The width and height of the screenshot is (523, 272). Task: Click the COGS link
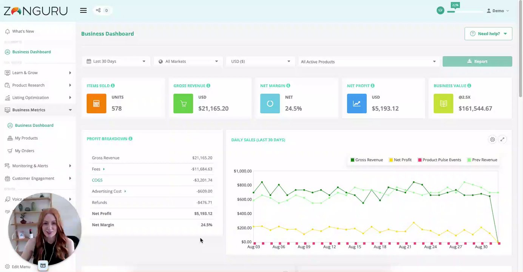pyautogui.click(x=97, y=180)
